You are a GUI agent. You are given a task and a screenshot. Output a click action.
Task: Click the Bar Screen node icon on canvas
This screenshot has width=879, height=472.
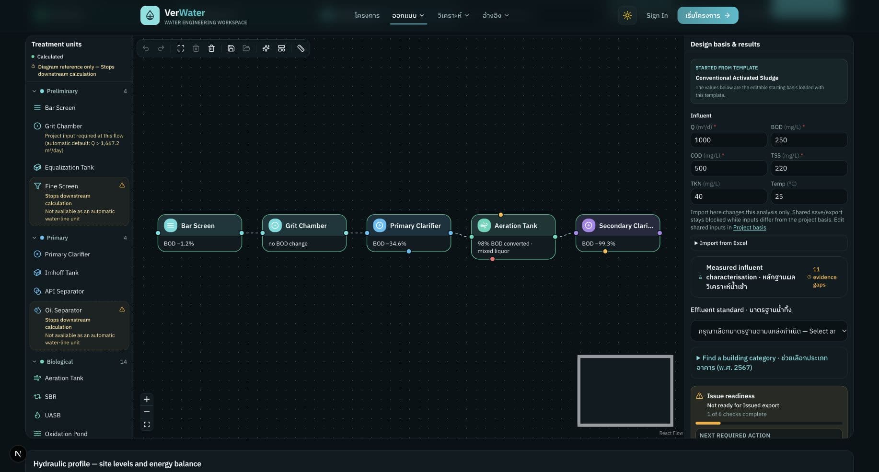coord(171,225)
